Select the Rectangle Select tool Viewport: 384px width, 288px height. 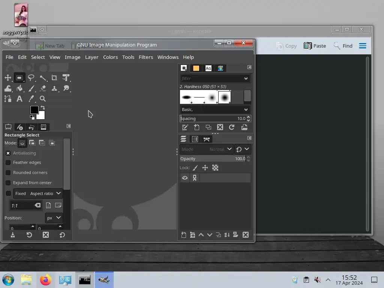(x=19, y=78)
